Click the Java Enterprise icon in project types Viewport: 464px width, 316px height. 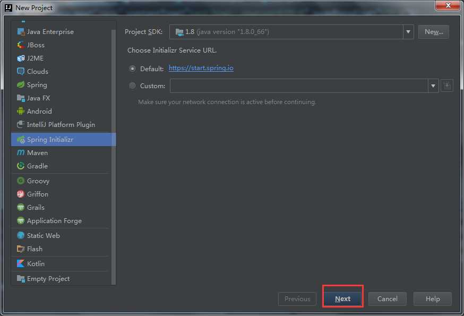[21, 32]
